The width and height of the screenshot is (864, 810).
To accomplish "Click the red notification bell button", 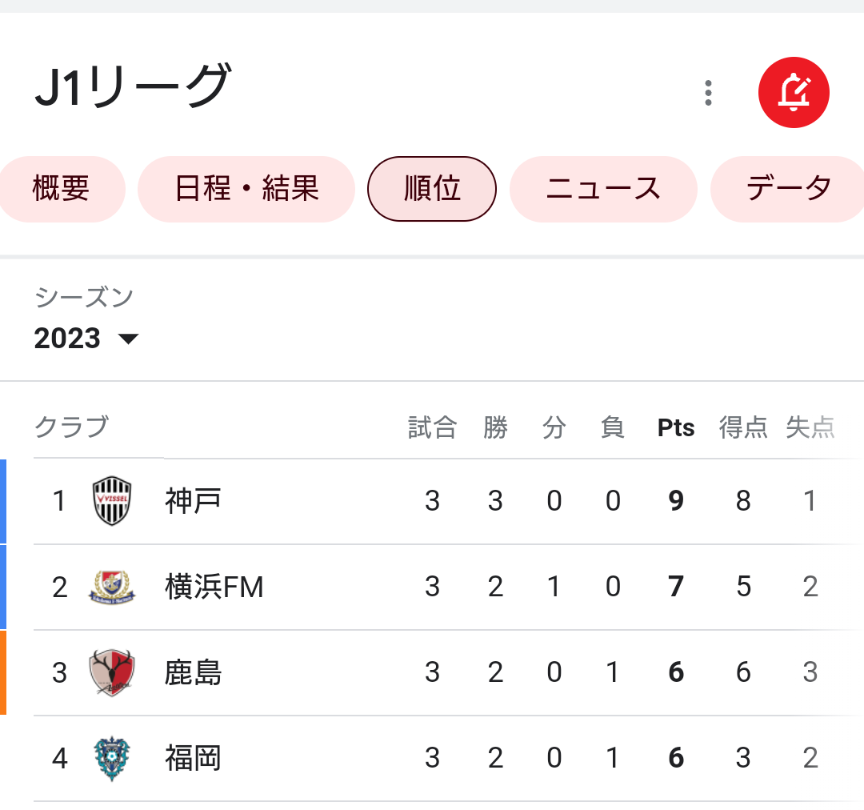I will (x=794, y=93).
